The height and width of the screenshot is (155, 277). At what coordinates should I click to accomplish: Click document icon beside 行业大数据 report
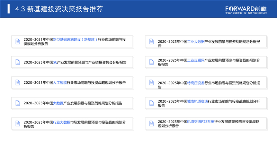18,124
